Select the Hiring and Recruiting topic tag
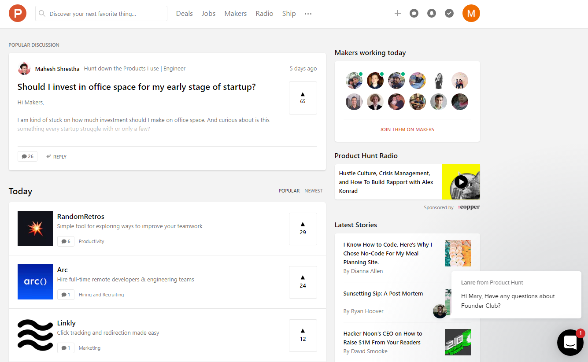The width and height of the screenshot is (588, 362). coord(101,295)
